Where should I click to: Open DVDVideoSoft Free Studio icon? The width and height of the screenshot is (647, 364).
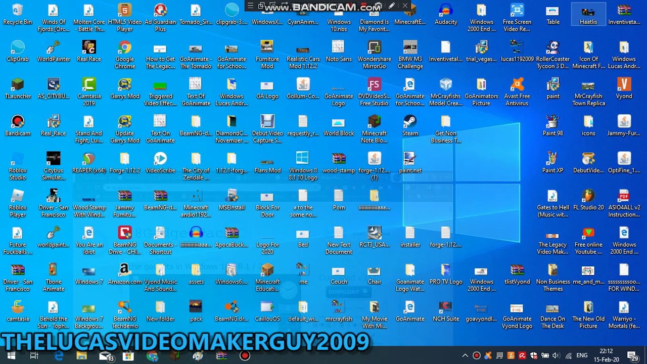(375, 92)
